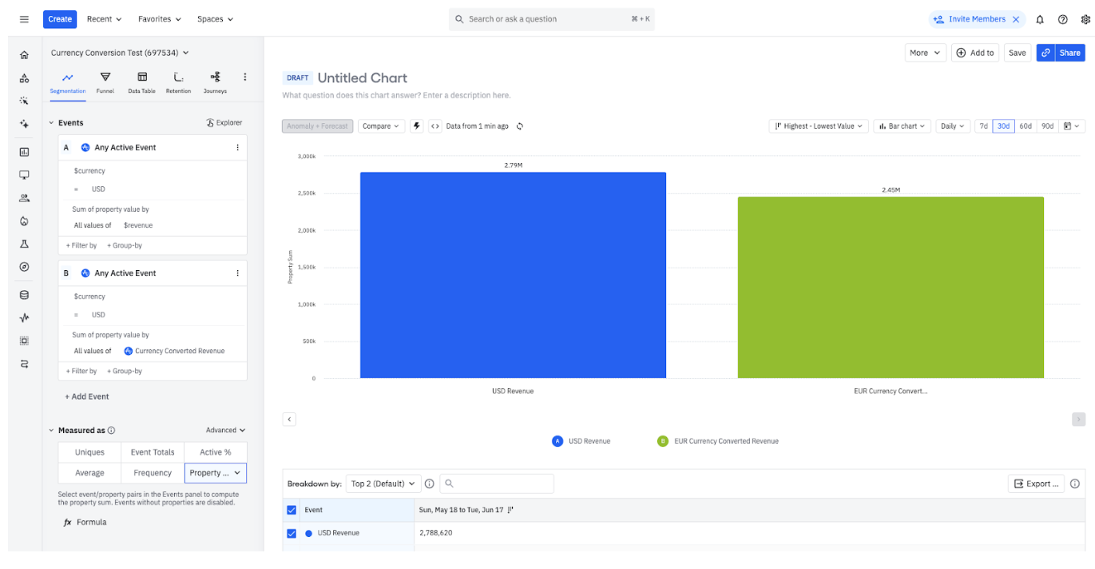
Task: Click the notifications bell icon
Action: click(1040, 19)
